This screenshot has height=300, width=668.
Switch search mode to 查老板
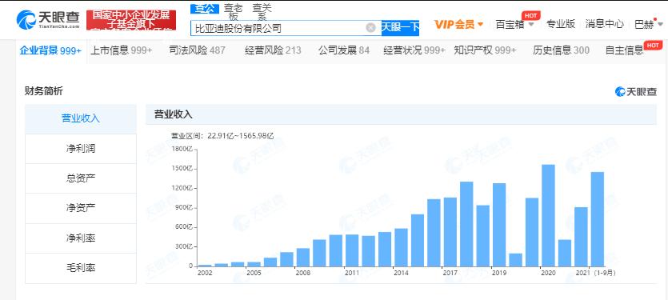tap(234, 12)
